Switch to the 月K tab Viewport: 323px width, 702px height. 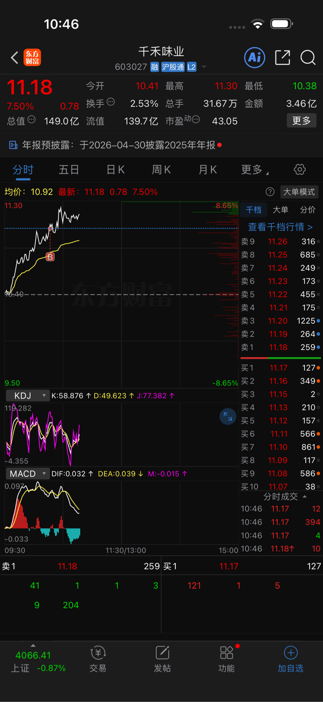[207, 170]
